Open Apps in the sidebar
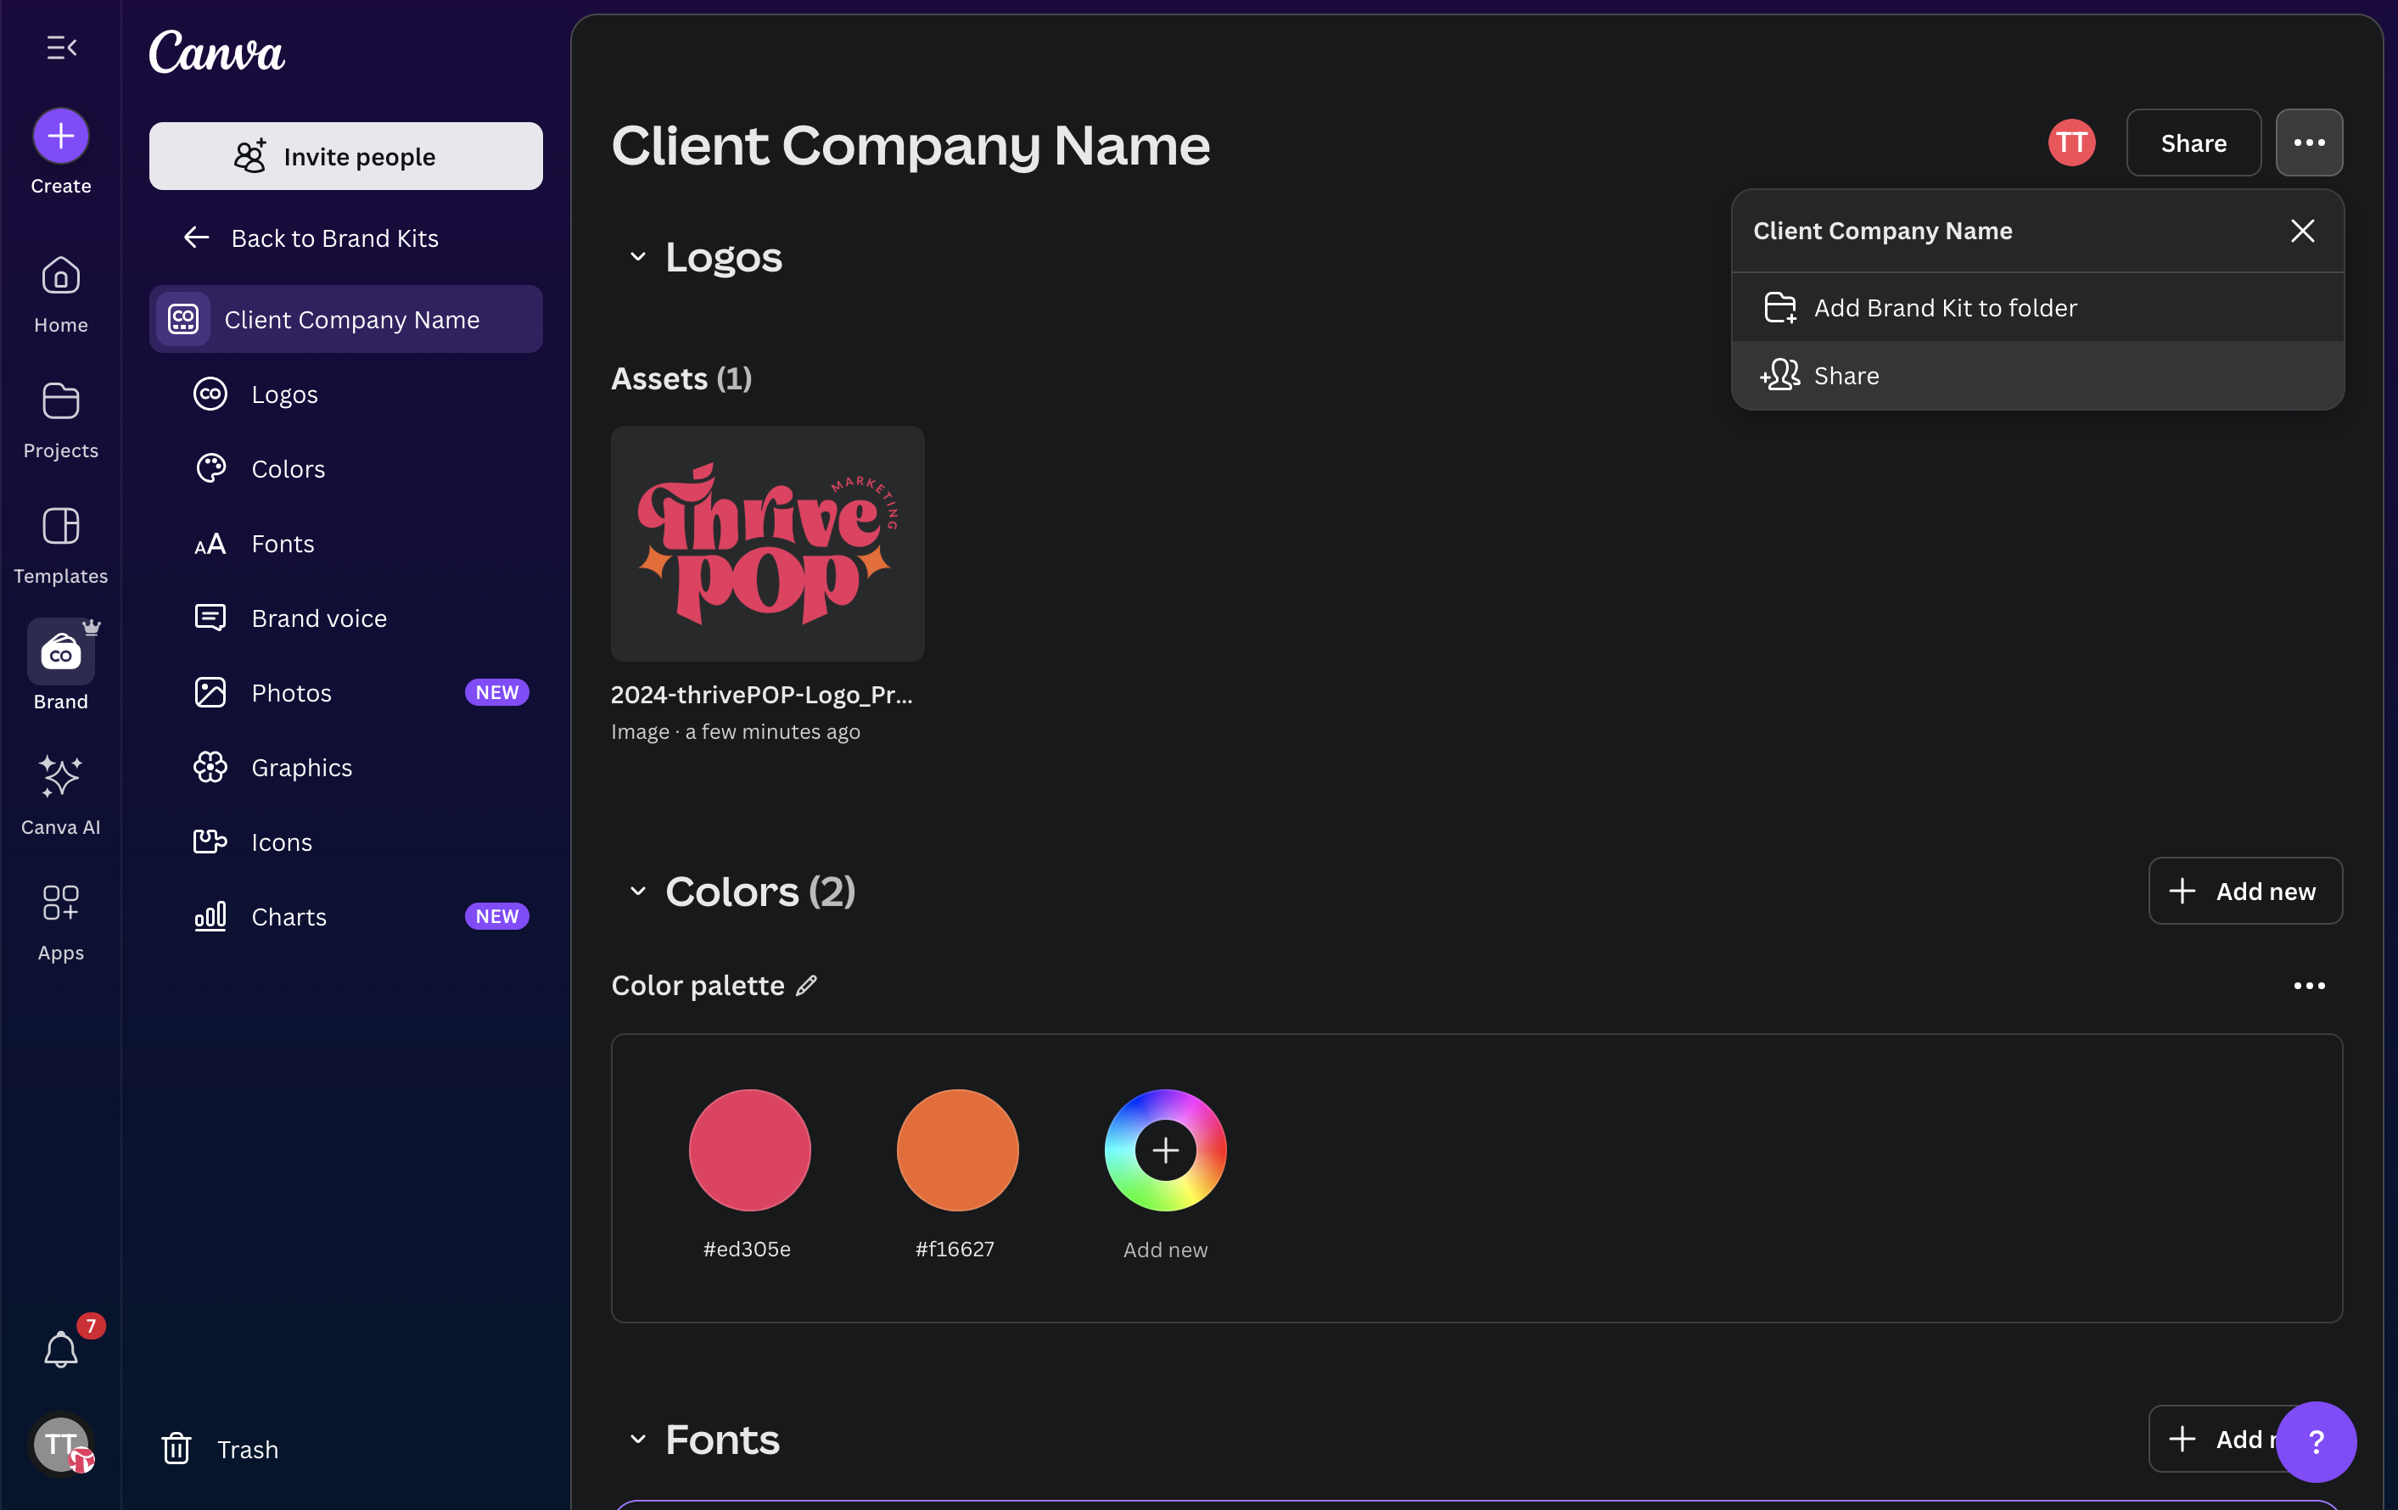 (61, 922)
